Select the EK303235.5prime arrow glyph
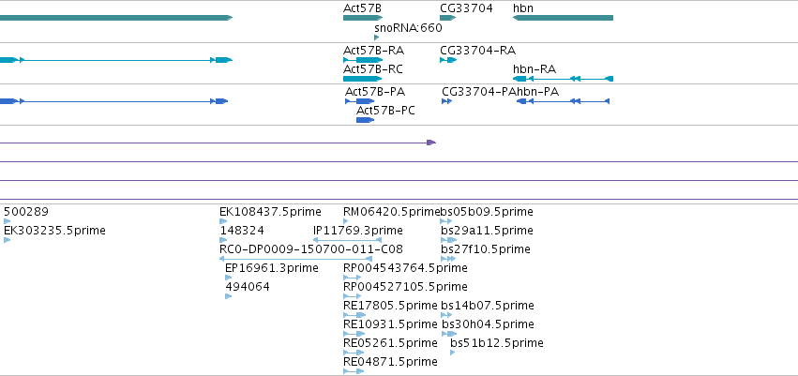This screenshot has height=376, width=798. [x=8, y=240]
